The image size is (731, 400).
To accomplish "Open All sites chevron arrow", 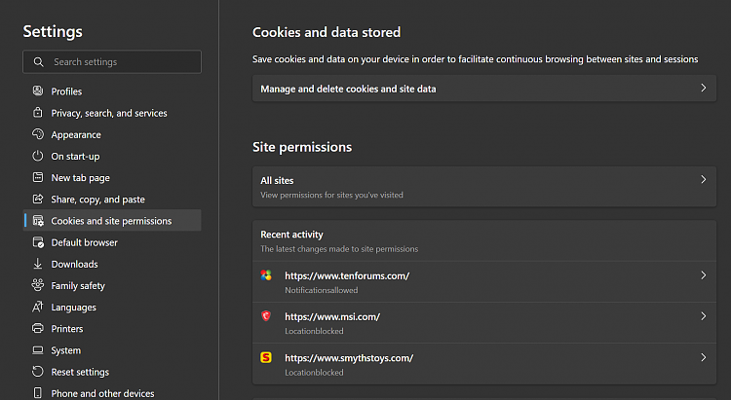I will click(x=704, y=179).
